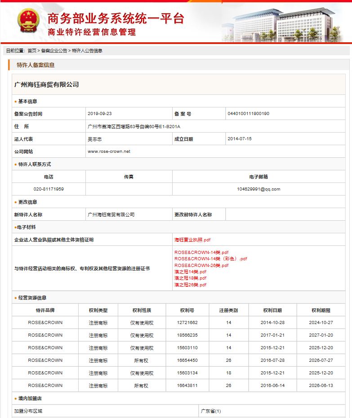Image resolution: width=352 pixels, height=418 pixels.
Task: Click the 特许人备案信息 section header
Action: pyautogui.click(x=36, y=65)
